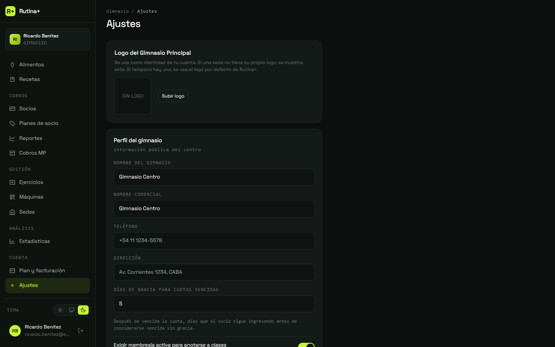Open Plan y facturación menu item
Viewport: 555px width, 347px height.
[47, 271]
